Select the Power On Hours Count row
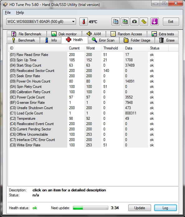This screenshot has height=217, width=185. point(89,81)
